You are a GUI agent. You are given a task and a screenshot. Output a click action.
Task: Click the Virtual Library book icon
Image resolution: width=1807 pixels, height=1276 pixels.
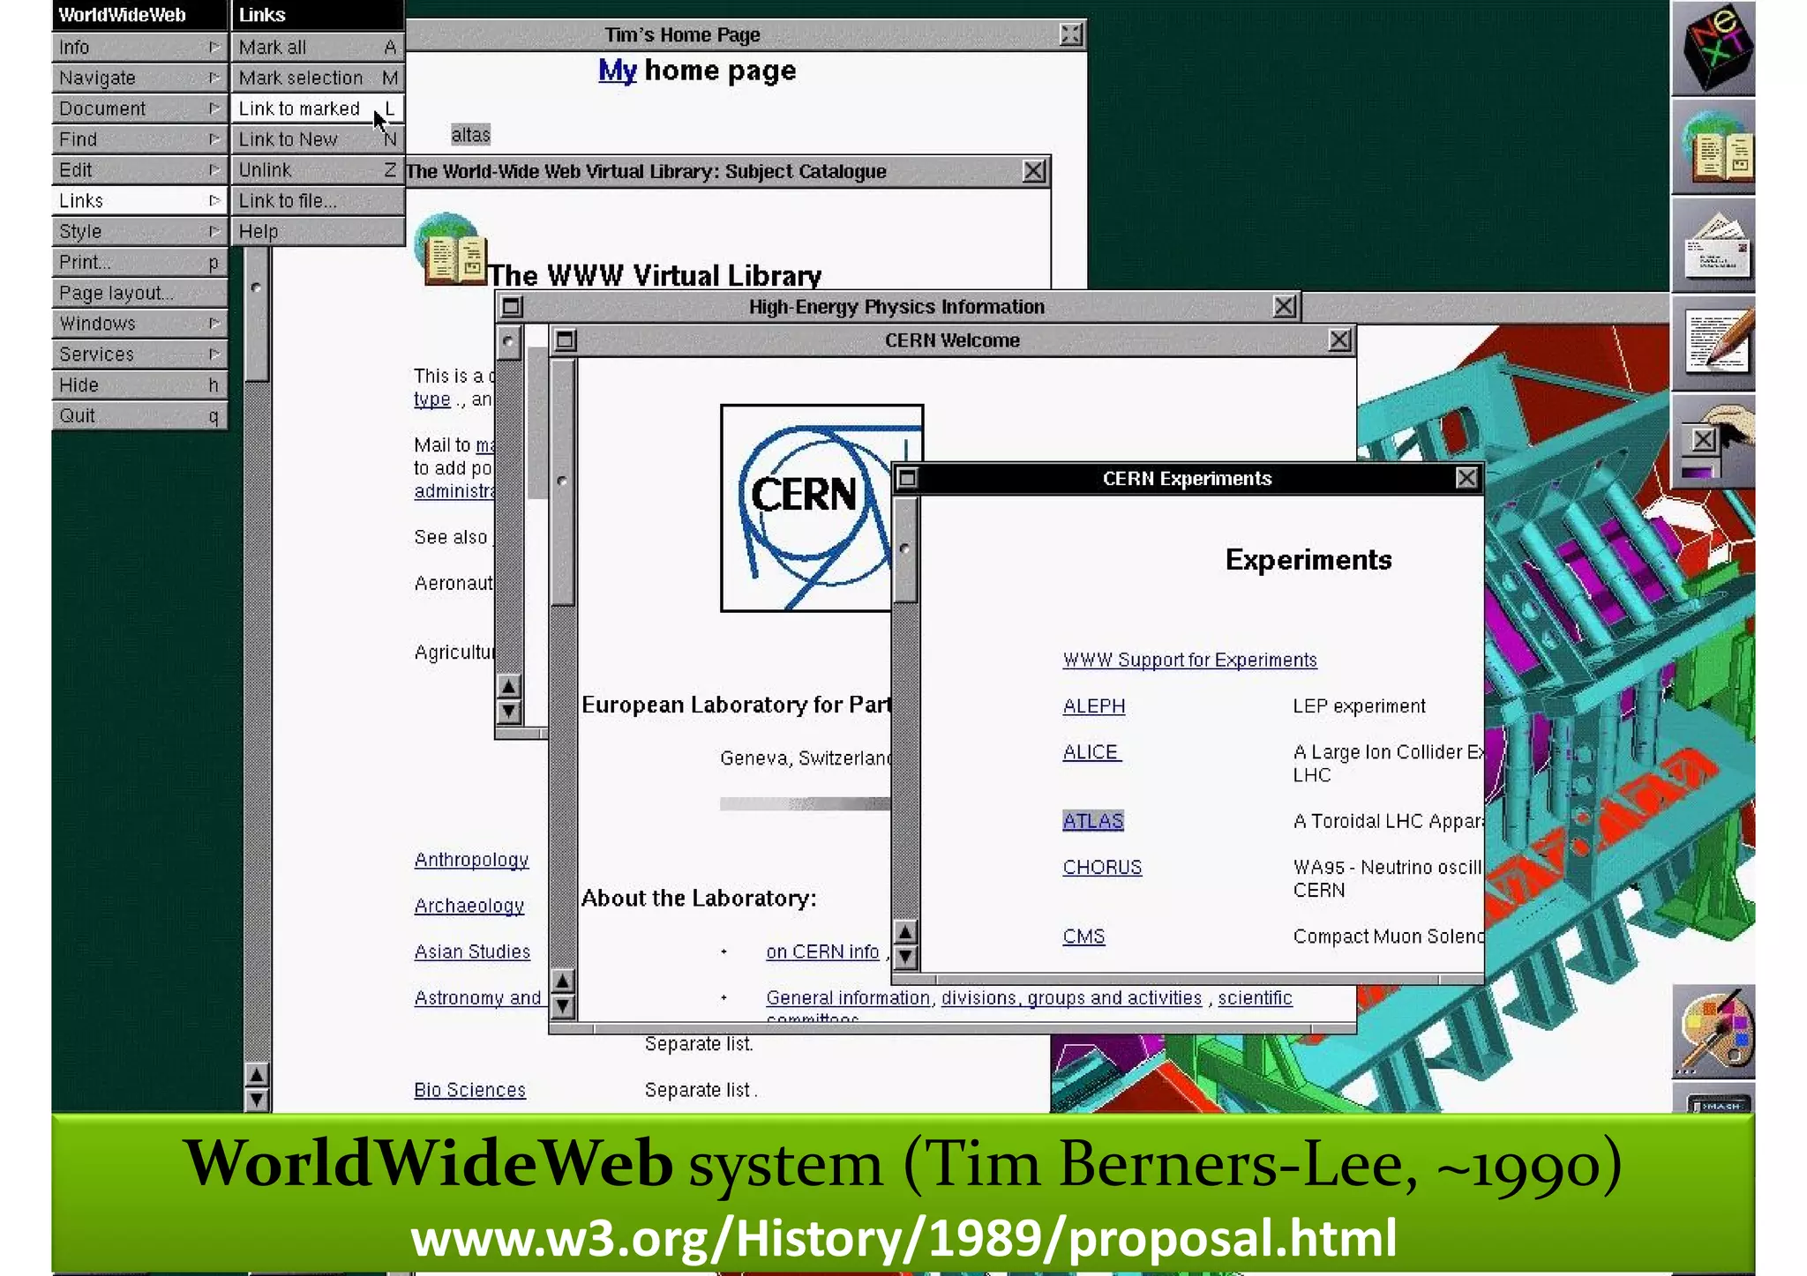pyautogui.click(x=452, y=250)
